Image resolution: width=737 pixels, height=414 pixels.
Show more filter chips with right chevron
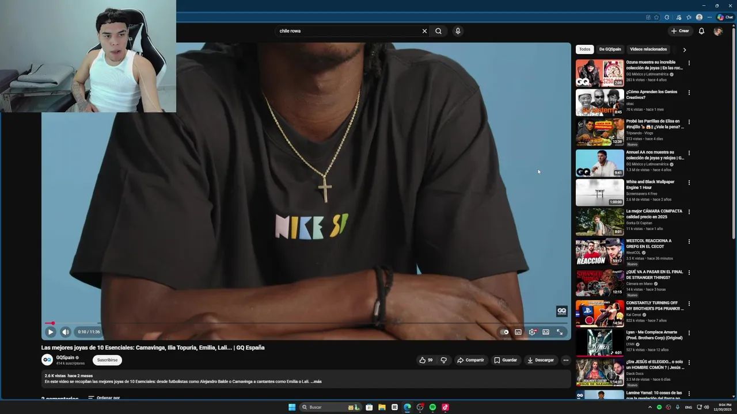pos(684,49)
